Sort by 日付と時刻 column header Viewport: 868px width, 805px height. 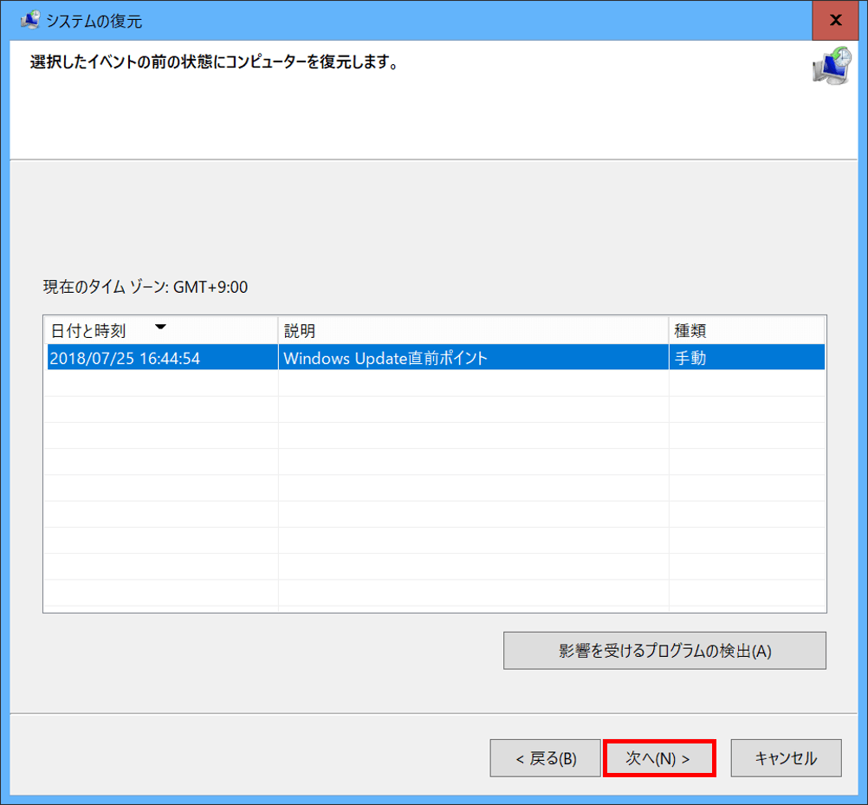click(x=160, y=330)
